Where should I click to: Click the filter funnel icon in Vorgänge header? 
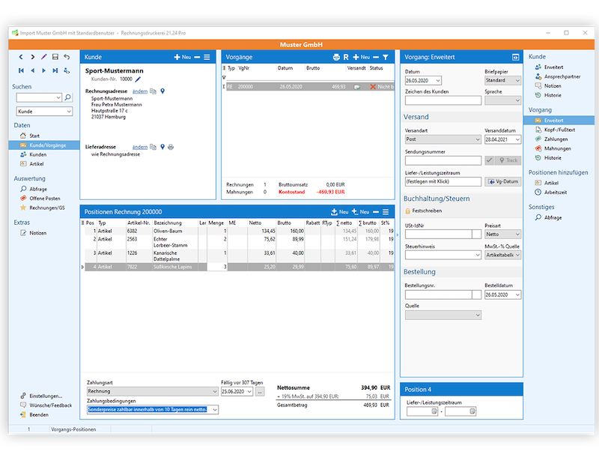[386, 57]
